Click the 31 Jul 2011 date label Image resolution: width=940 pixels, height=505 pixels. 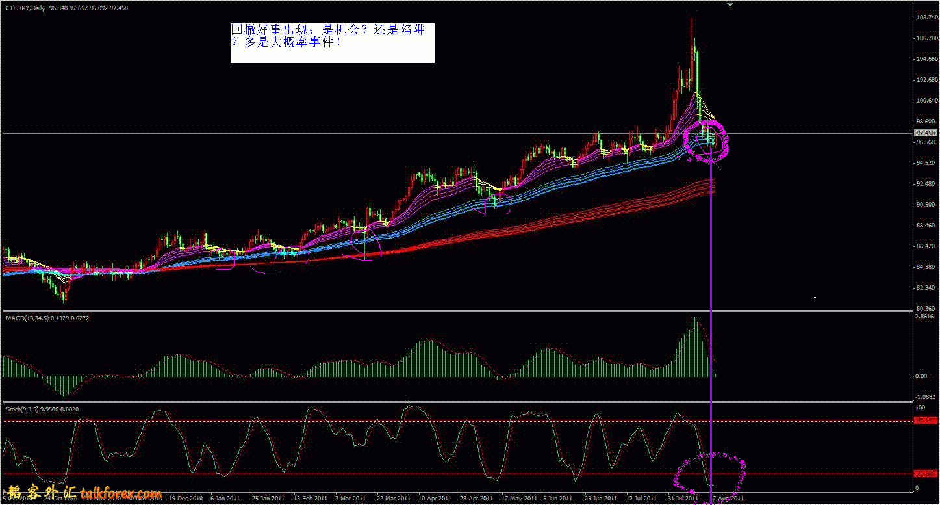(684, 499)
